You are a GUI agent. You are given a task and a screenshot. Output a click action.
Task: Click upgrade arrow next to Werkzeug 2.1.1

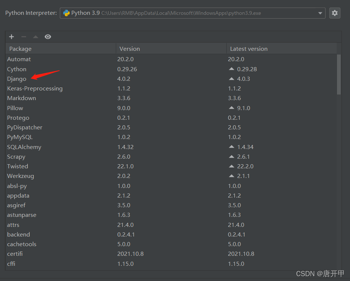(232, 176)
